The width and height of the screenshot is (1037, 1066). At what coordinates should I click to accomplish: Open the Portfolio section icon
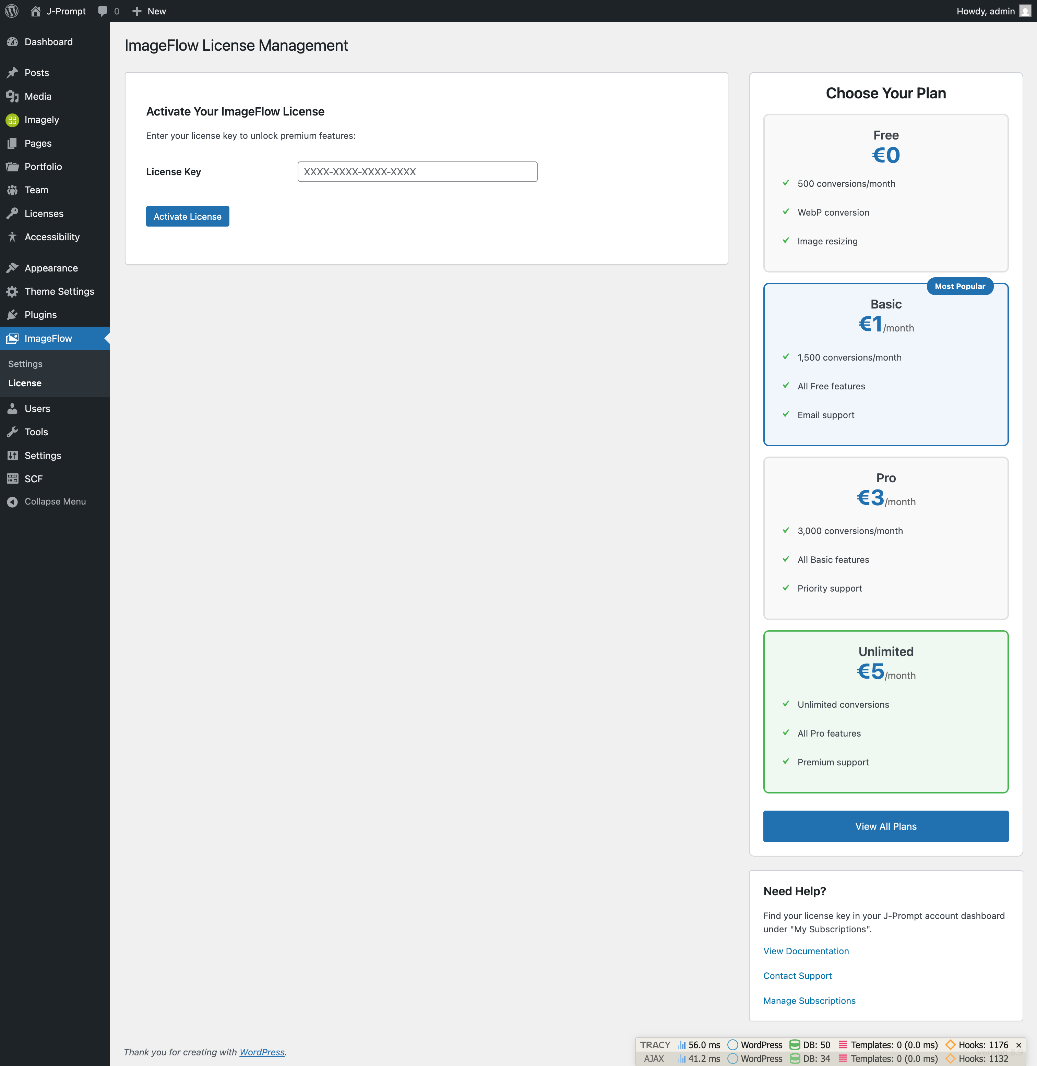[x=13, y=167]
